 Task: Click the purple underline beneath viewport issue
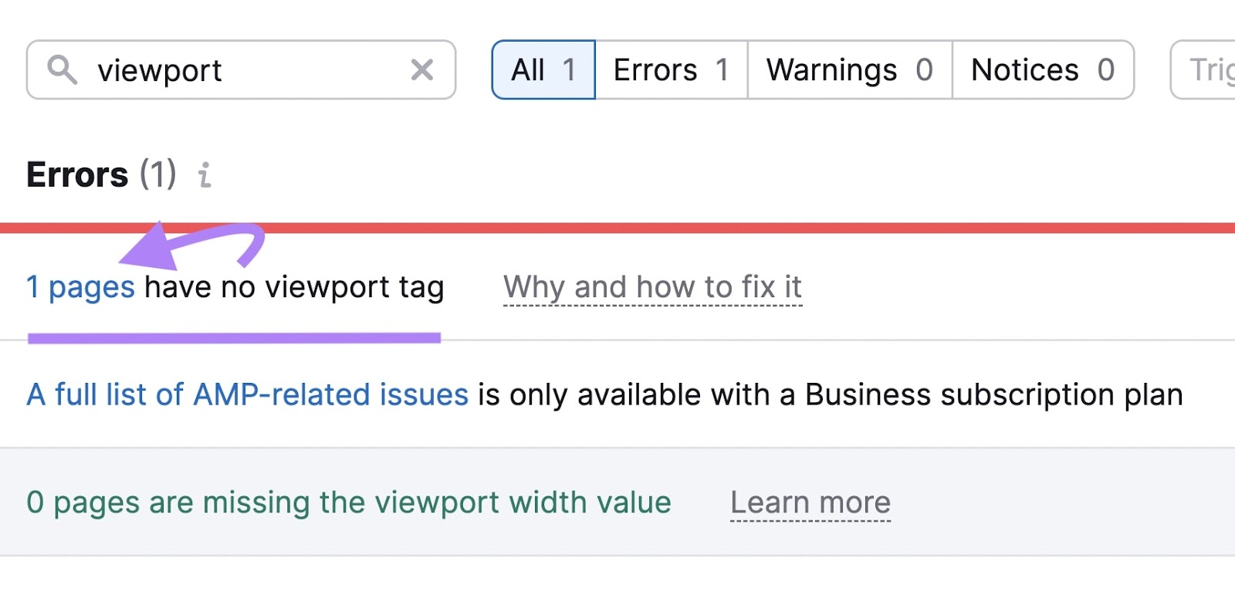(234, 337)
